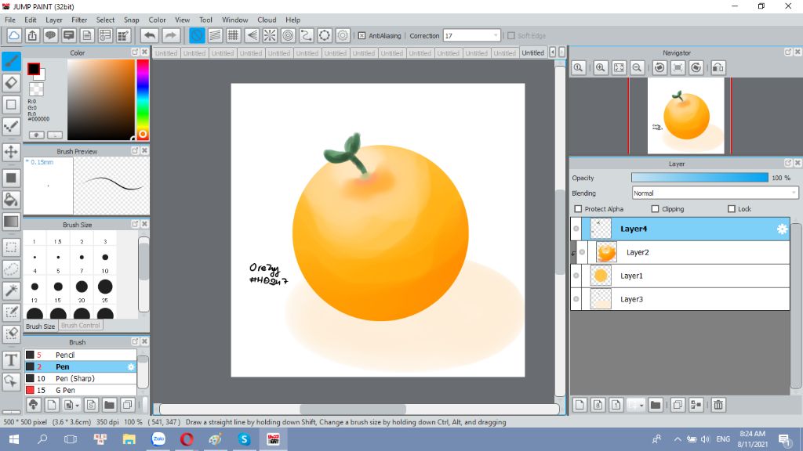Delete layer with the trash icon
Screen dimensions: 803x451
718,405
